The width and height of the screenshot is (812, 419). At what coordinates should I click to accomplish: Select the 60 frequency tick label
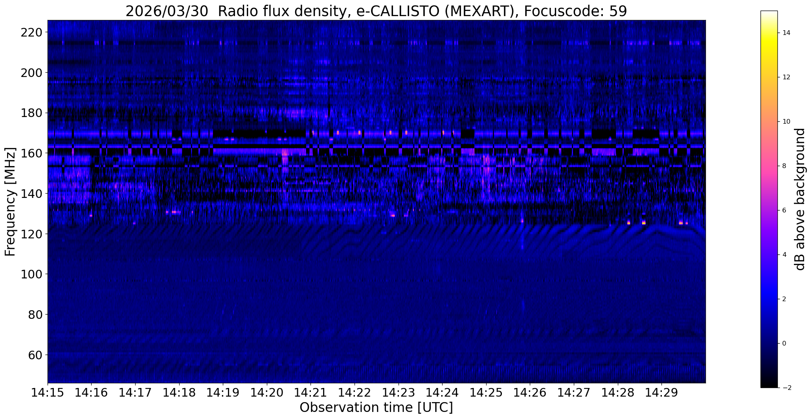[x=35, y=355]
